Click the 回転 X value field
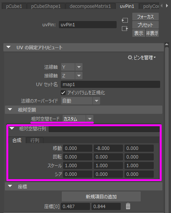 coord(77,157)
